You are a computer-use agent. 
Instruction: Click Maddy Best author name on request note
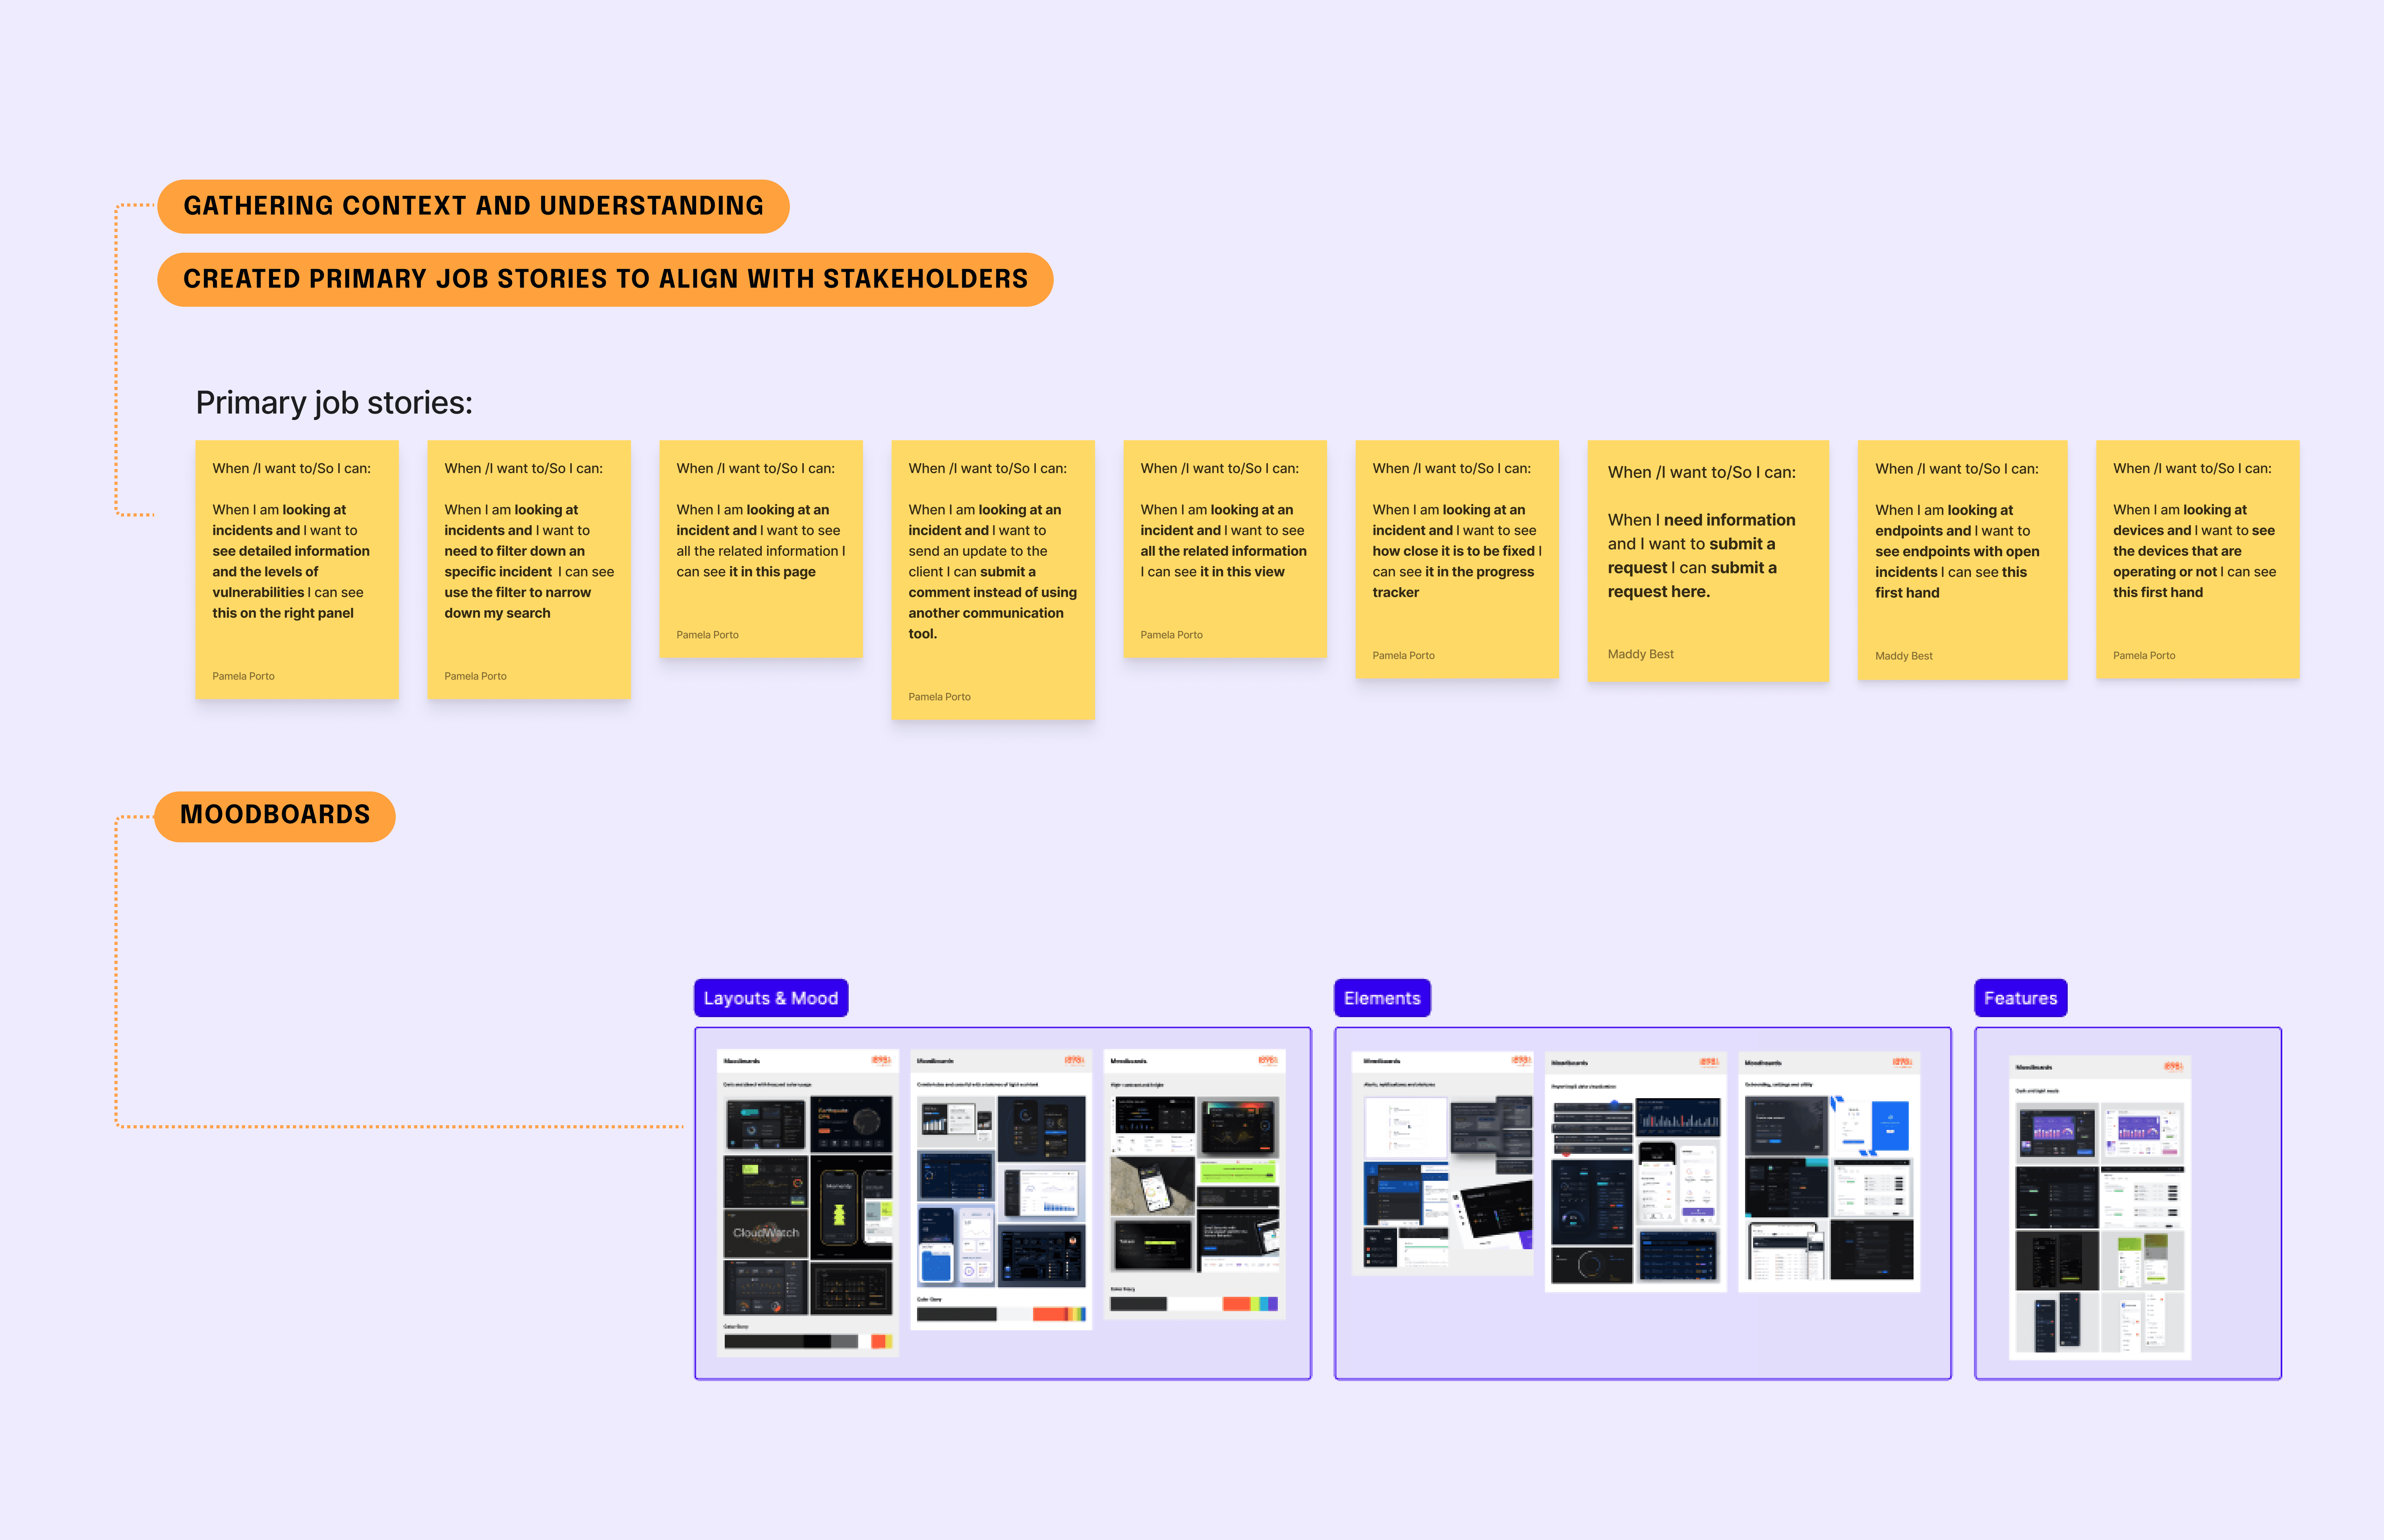[x=1640, y=654]
